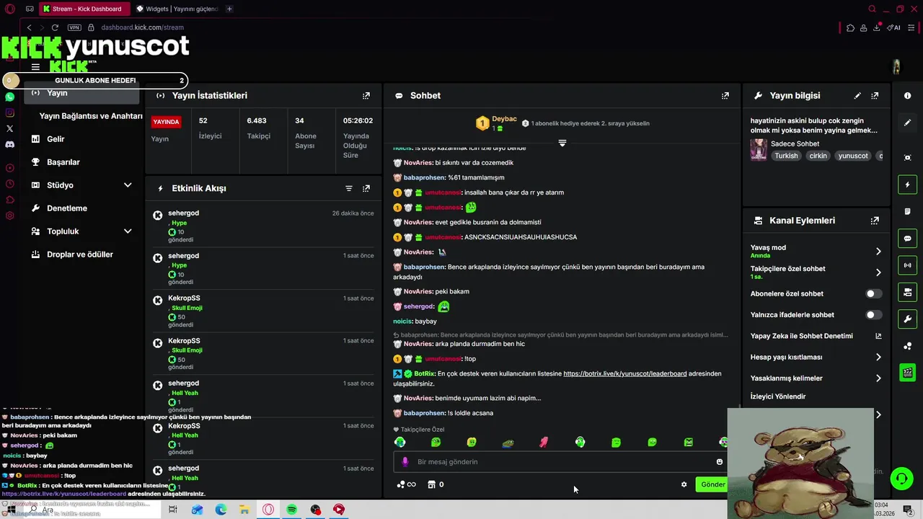This screenshot has height=519, width=923.
Task: Toggle the VPN badge in address bar
Action: 74,27
